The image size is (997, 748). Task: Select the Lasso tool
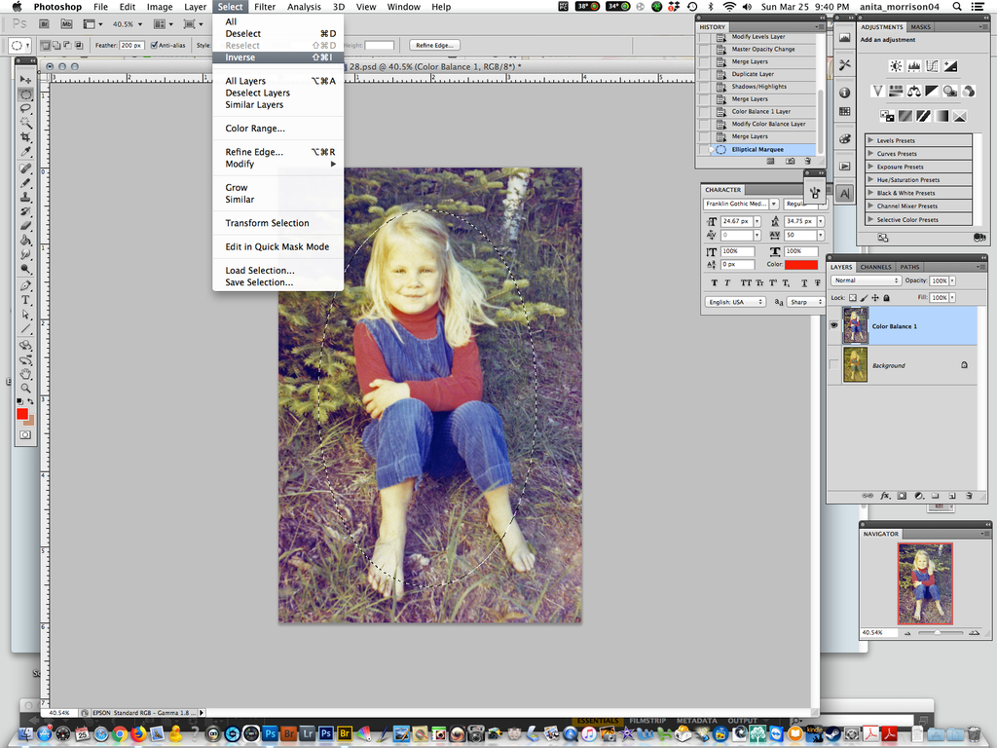(24, 106)
